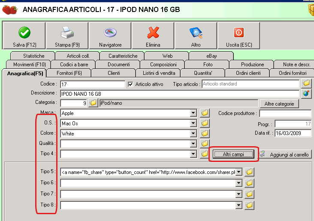314x221 pixels.
Task: Open the Foto tab
Action: pos(208,65)
